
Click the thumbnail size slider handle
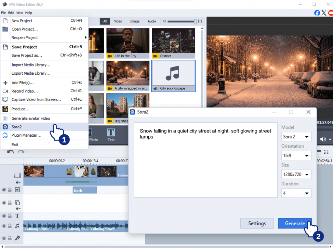click(195, 21)
